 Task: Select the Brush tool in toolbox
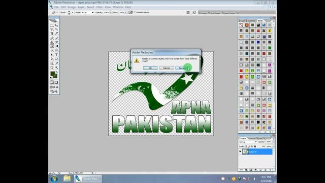click(56, 38)
